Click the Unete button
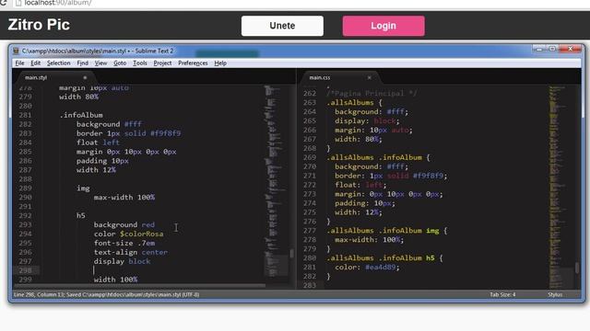The height and width of the screenshot is (331, 590). point(282,26)
